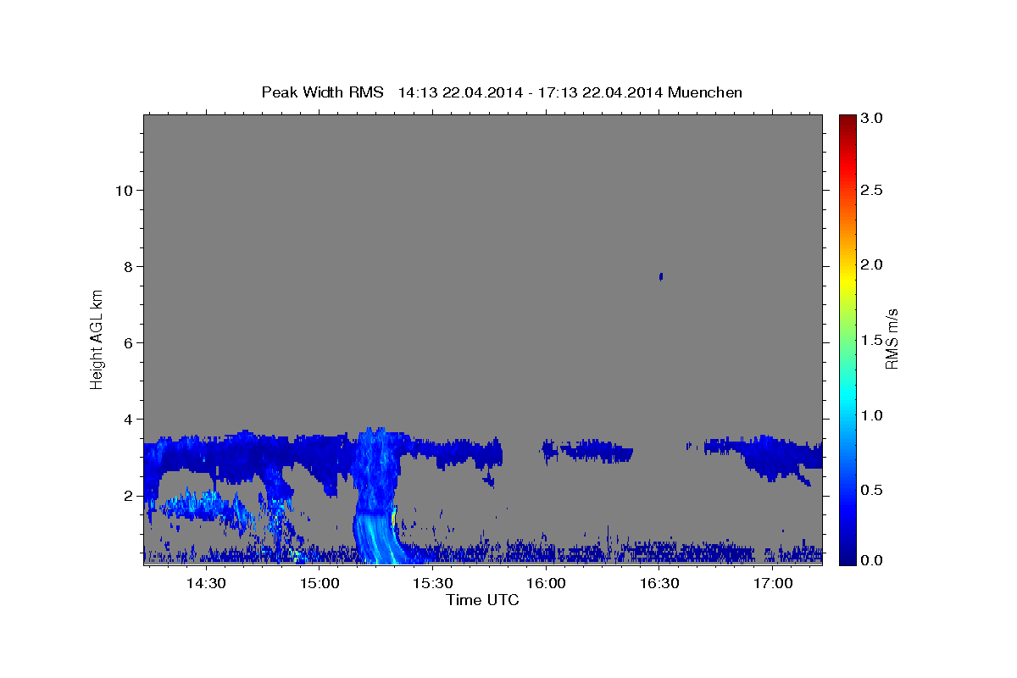Click the colorbar value 0.5
Viewport: 1017px width, 678px height.
click(872, 489)
